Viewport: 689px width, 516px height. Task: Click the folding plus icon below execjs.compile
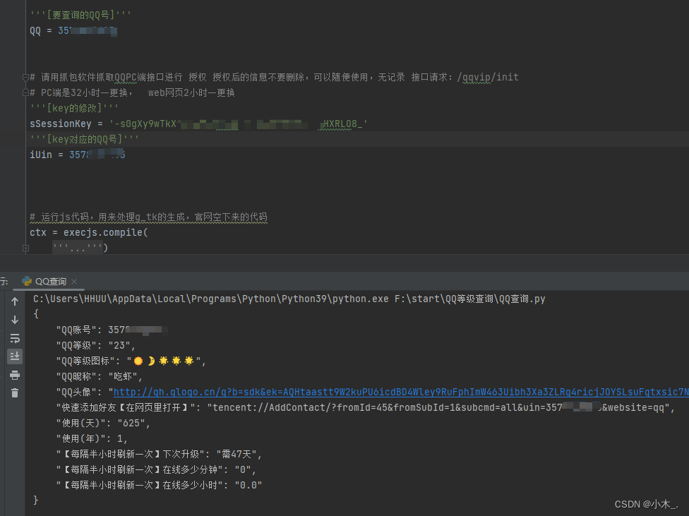[27, 248]
